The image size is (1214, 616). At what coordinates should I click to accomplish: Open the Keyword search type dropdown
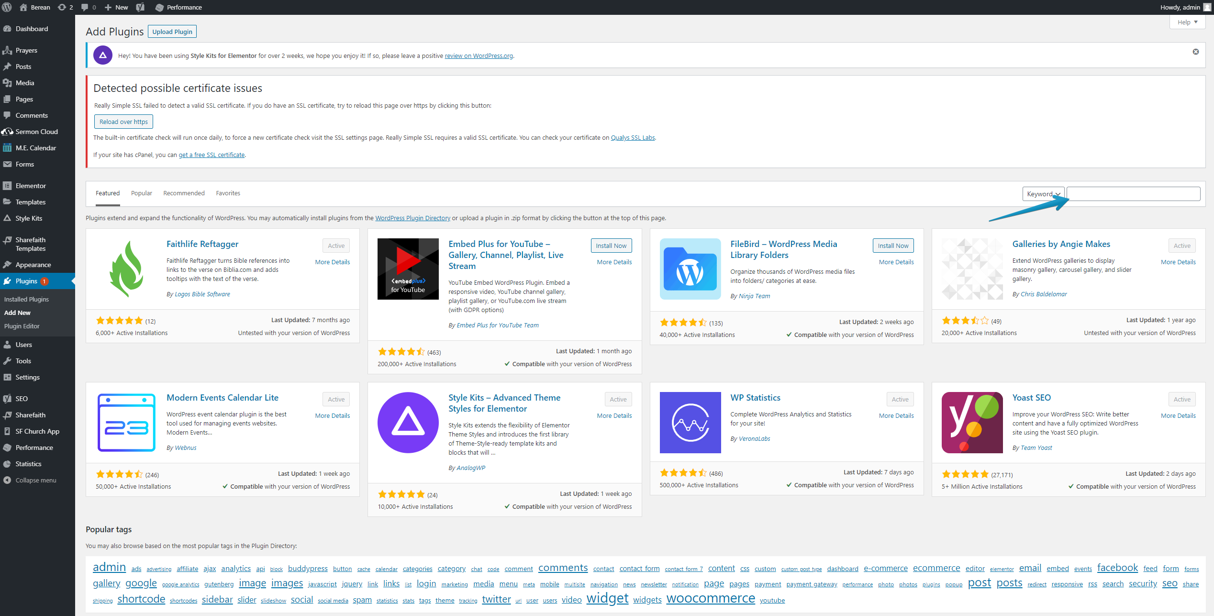click(1043, 194)
